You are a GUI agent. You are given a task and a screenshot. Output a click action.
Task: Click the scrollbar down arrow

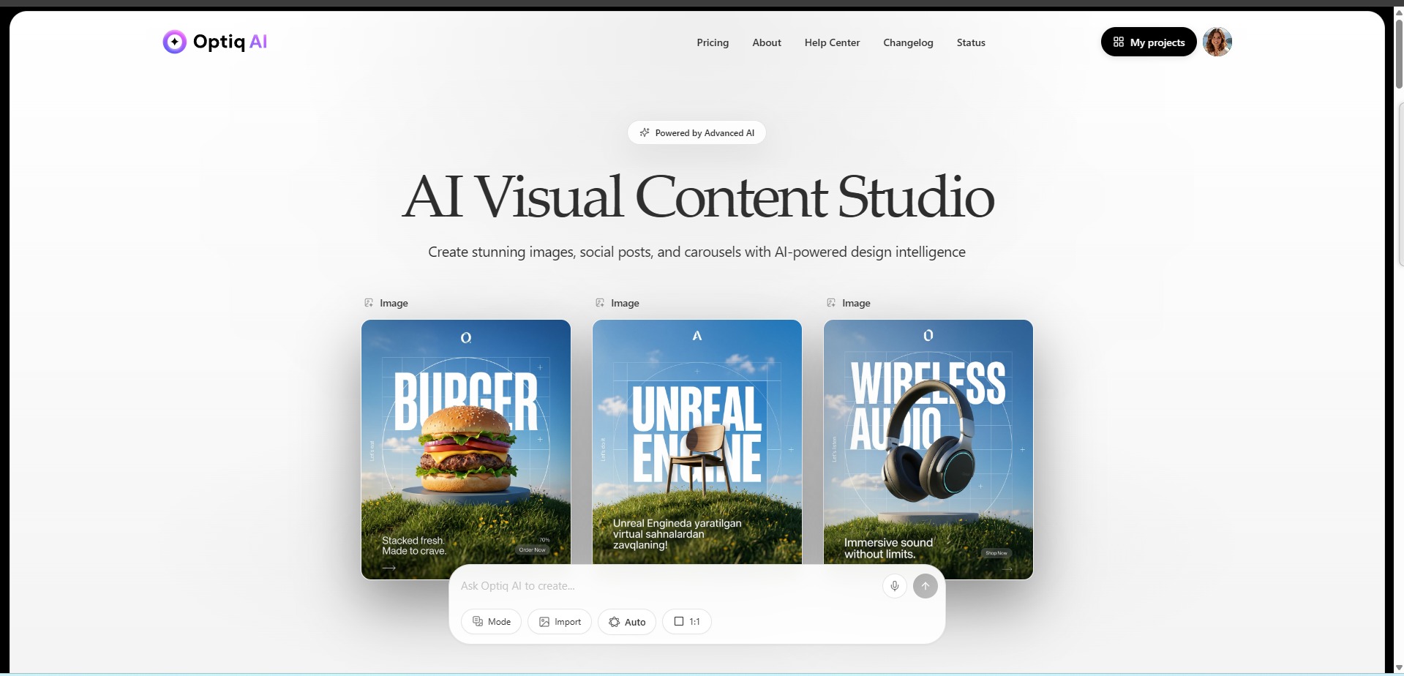click(x=1399, y=669)
